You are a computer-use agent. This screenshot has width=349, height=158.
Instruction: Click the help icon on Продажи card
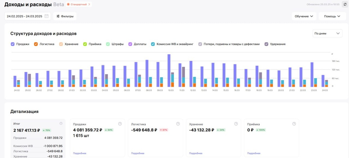point(120,124)
